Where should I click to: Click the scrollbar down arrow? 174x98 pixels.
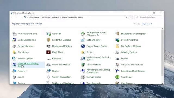coord(163,83)
